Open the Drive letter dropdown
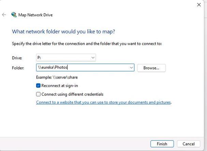This screenshot has height=151, width=207. click(93, 57)
